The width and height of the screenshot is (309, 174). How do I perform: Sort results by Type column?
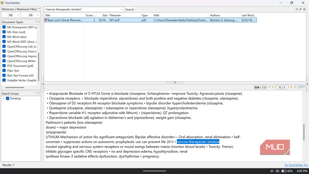pos(146,15)
